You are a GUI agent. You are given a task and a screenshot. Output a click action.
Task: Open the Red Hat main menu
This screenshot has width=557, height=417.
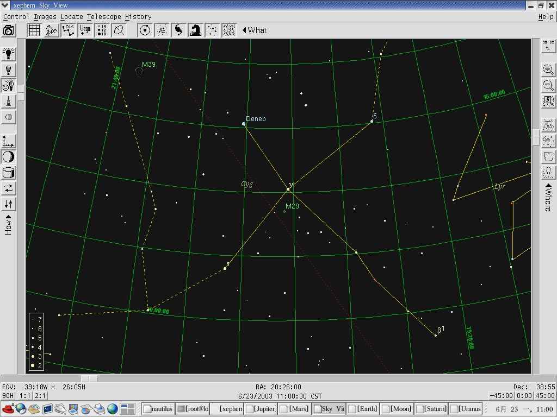tap(8, 409)
